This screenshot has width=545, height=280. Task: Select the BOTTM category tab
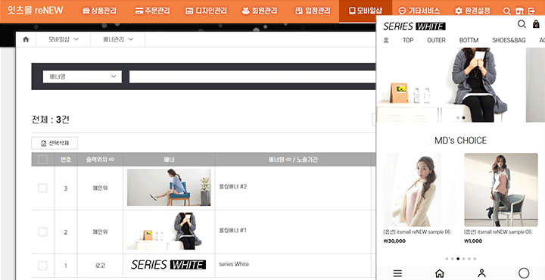(469, 40)
